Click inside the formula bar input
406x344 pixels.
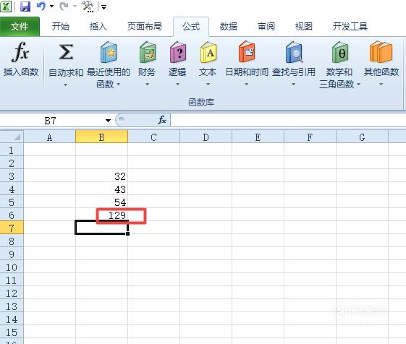[x=288, y=120]
